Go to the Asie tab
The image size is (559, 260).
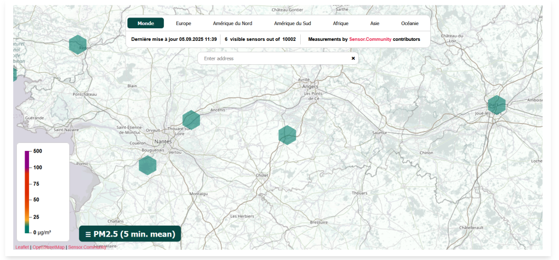pos(374,23)
